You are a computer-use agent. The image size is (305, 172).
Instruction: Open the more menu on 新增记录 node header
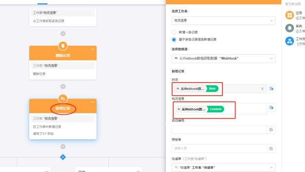92,102
